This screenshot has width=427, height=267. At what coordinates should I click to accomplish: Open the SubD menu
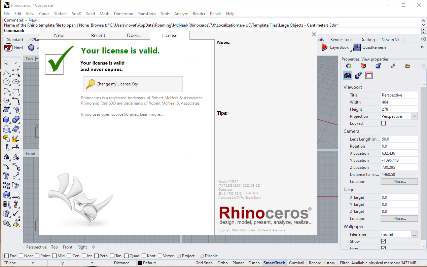click(x=77, y=14)
